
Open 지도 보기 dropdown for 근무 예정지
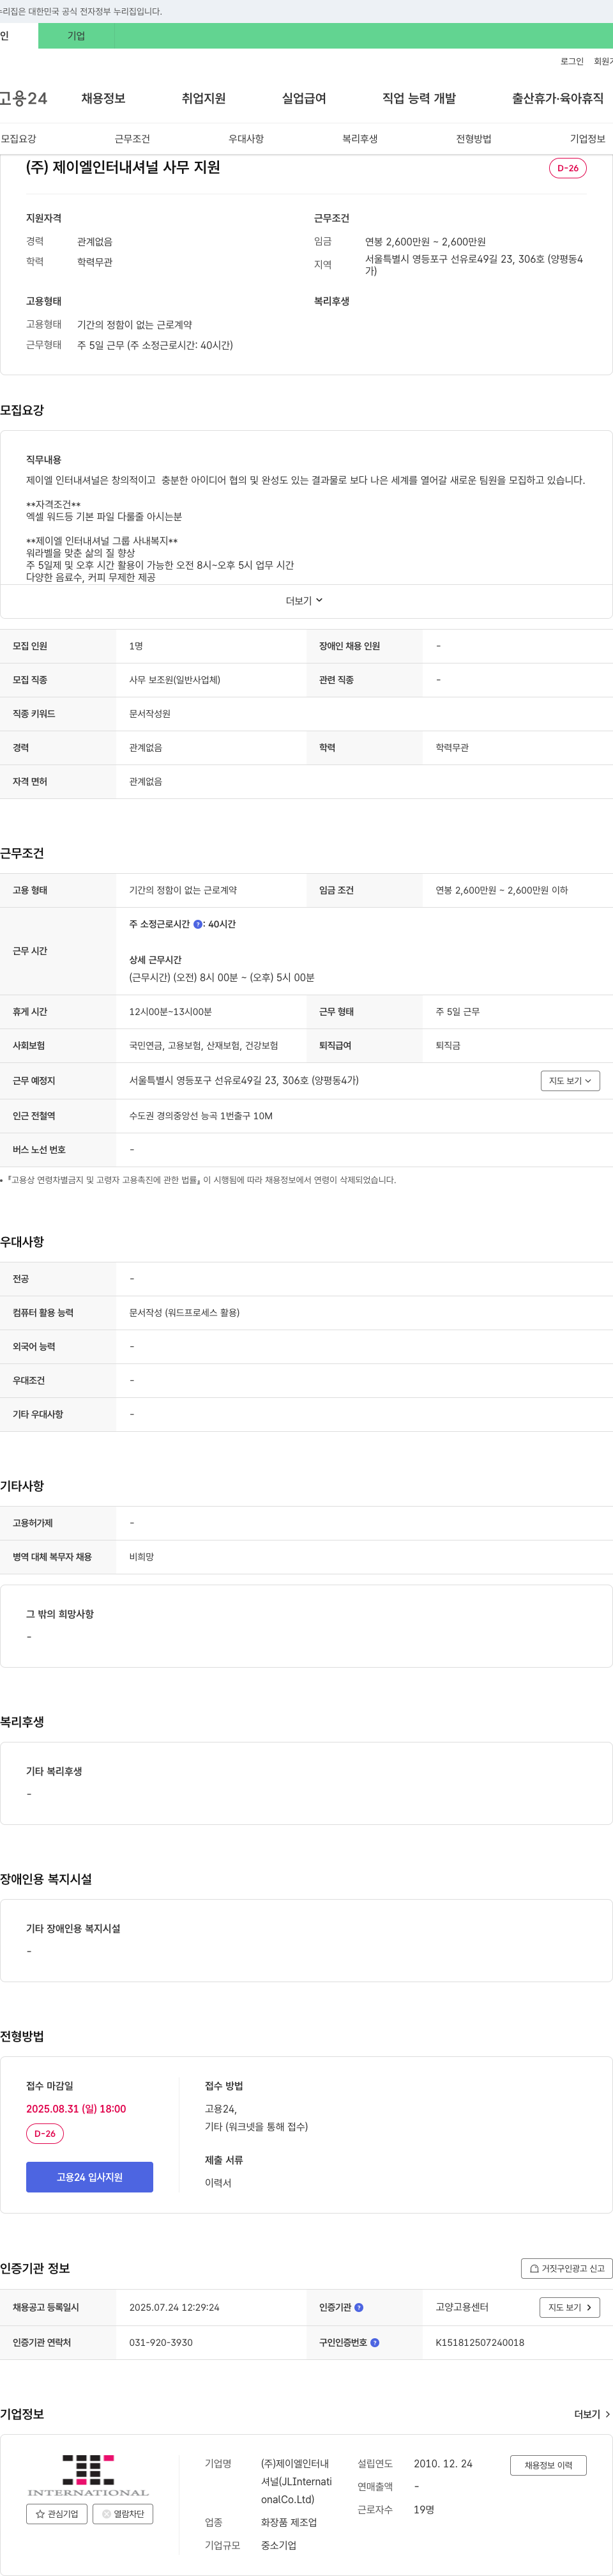[x=570, y=1080]
